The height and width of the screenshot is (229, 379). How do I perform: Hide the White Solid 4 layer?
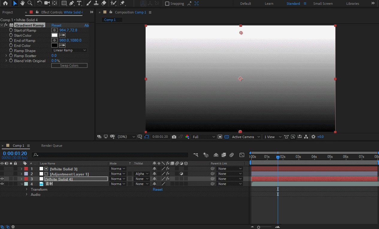(2, 179)
